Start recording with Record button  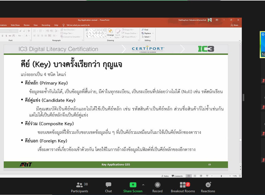point(157,188)
